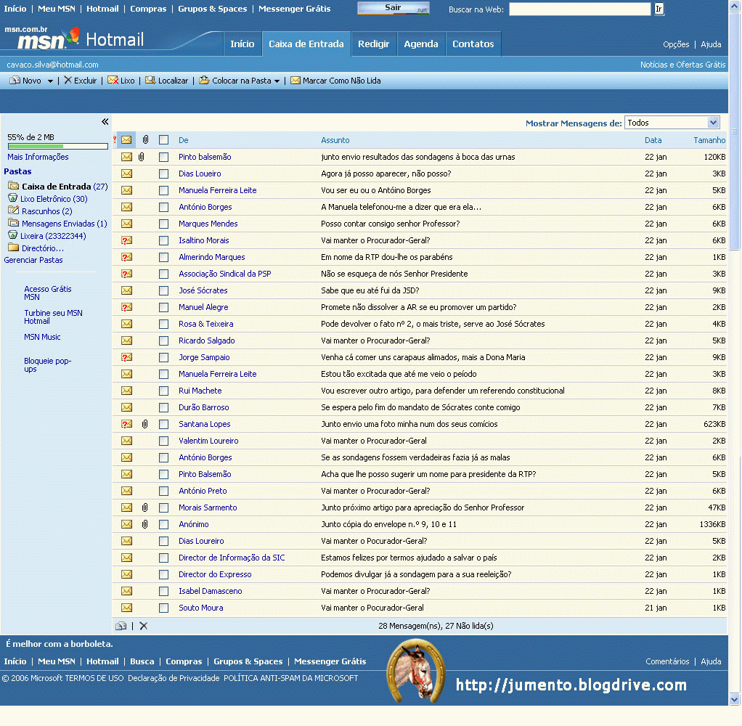742x726 pixels.
Task: Check the box for Pinto balsemão message
Action: point(164,157)
